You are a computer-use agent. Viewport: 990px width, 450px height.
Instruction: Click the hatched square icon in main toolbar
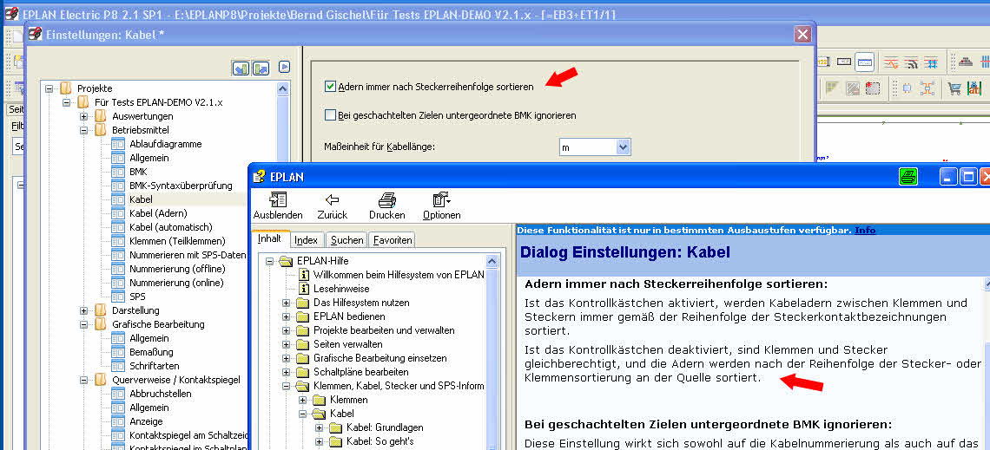pos(853,88)
